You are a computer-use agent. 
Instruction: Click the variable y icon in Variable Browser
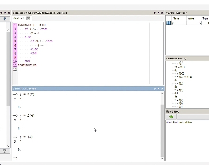pyautogui.click(x=168, y=23)
